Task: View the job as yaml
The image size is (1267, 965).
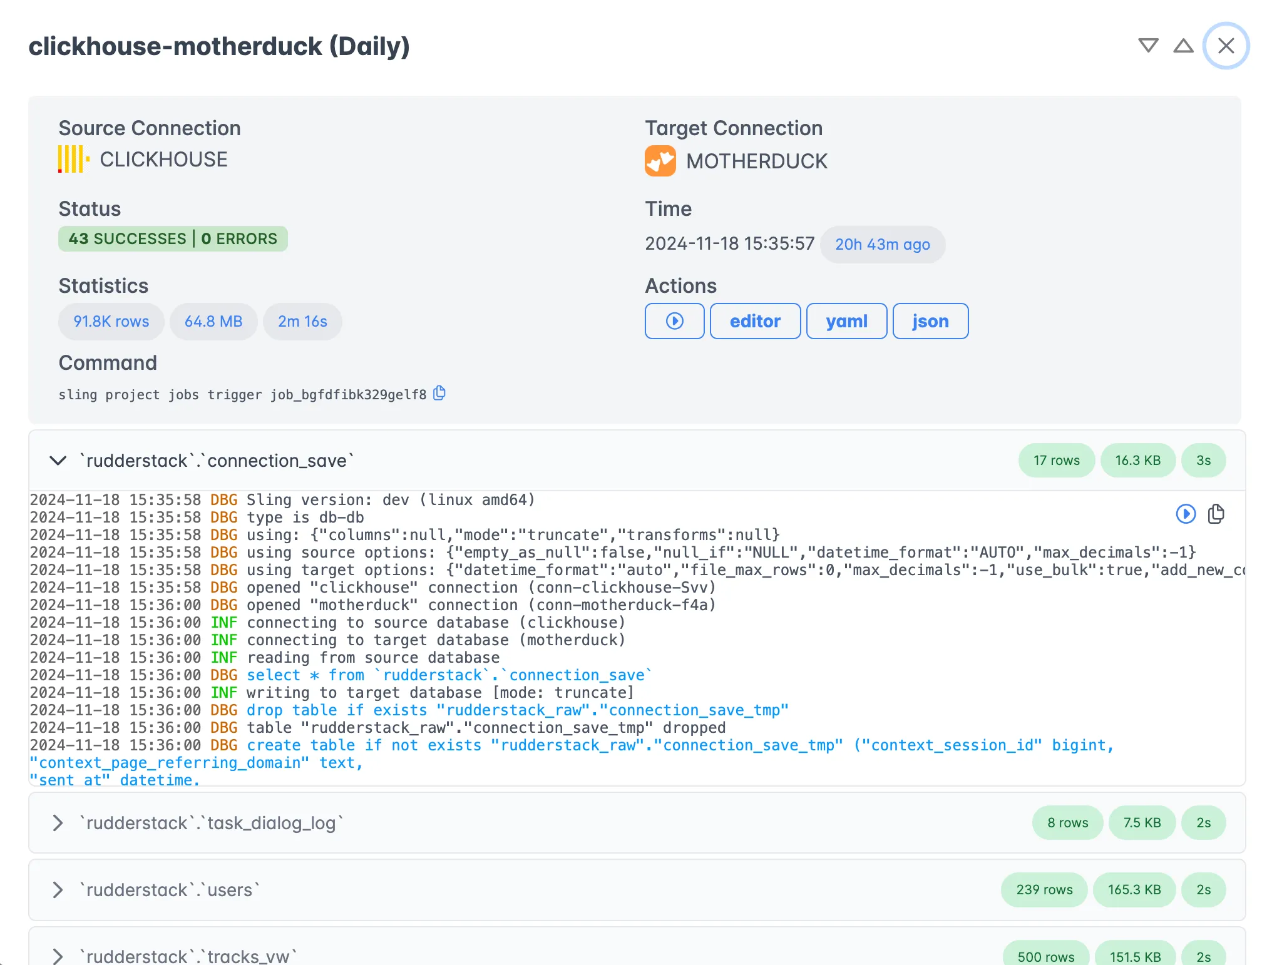Action: pyautogui.click(x=846, y=321)
